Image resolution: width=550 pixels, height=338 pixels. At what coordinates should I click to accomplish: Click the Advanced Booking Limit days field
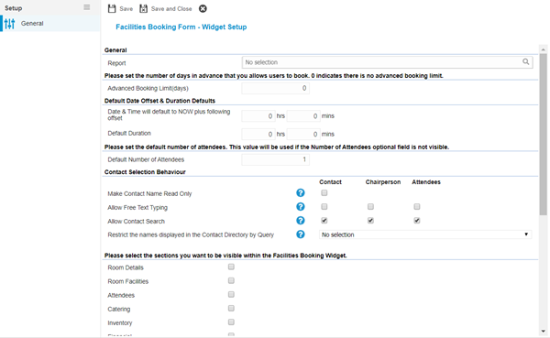point(275,88)
